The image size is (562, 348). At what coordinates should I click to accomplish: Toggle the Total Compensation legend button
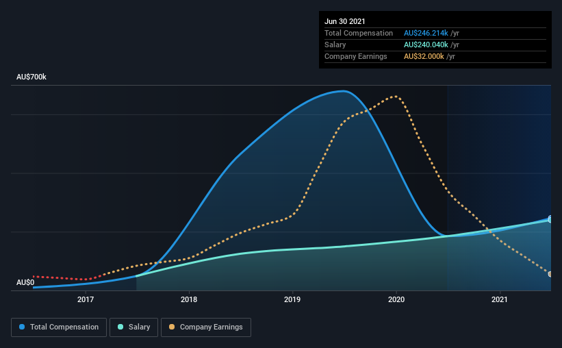click(59, 327)
